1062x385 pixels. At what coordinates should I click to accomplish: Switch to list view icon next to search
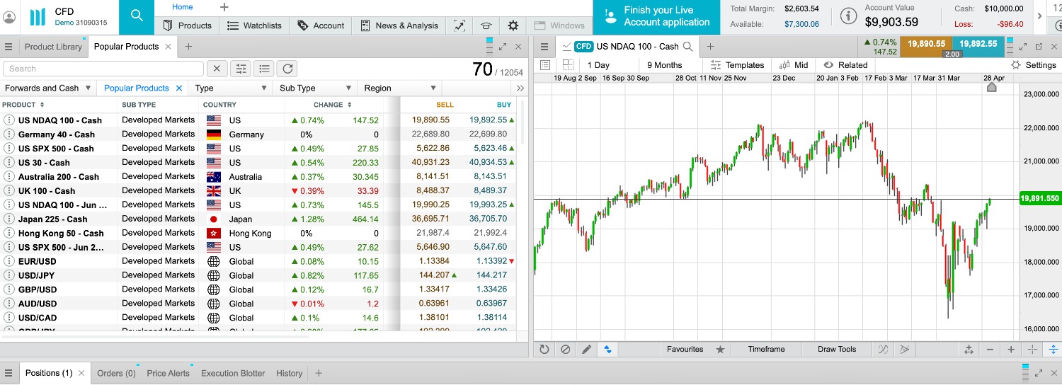click(x=264, y=69)
